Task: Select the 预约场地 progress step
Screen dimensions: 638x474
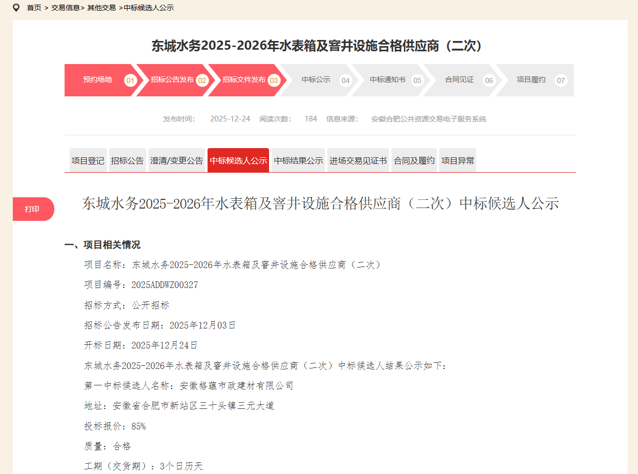Action: pos(97,80)
